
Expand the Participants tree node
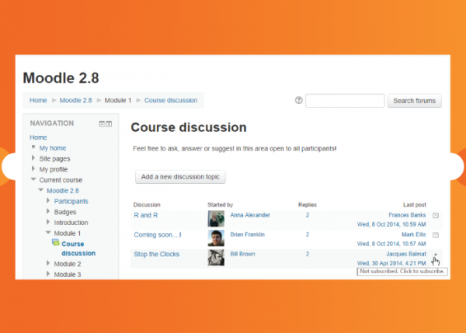pos(48,202)
